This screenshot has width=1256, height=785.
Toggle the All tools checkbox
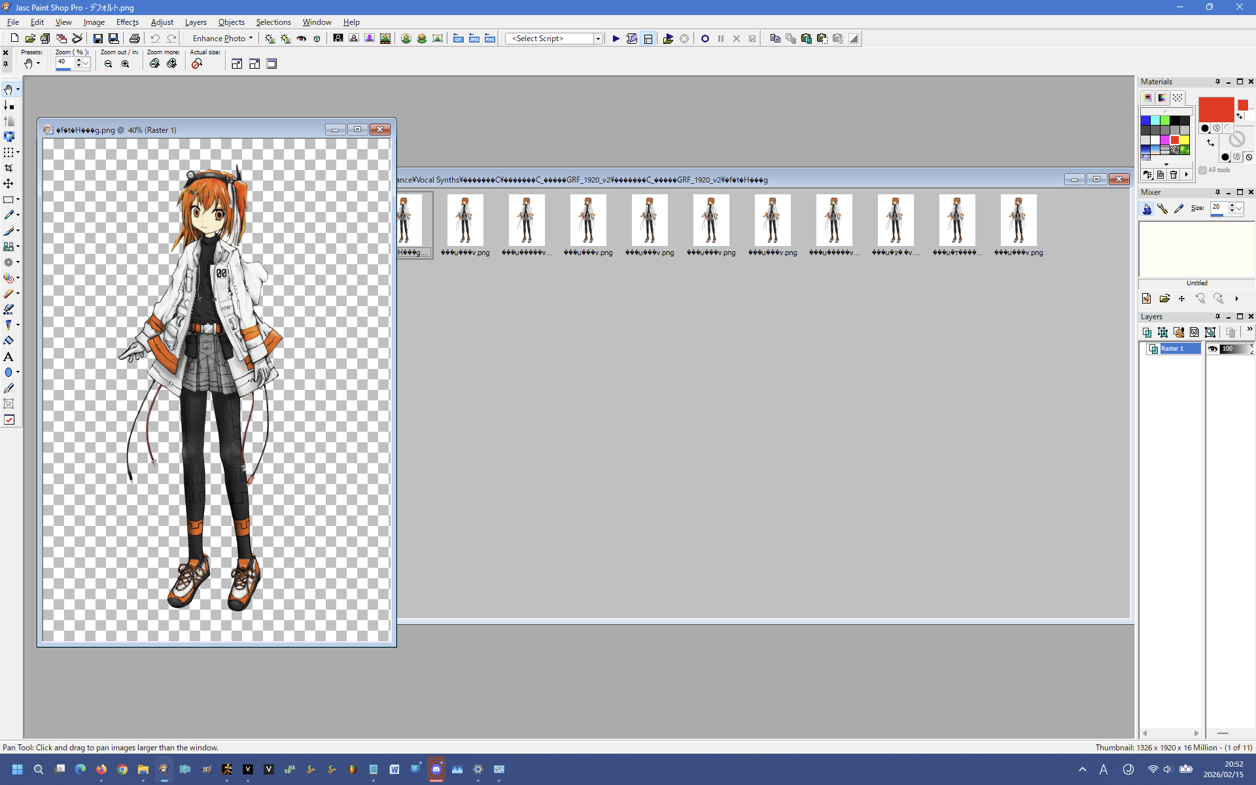coord(1203,170)
